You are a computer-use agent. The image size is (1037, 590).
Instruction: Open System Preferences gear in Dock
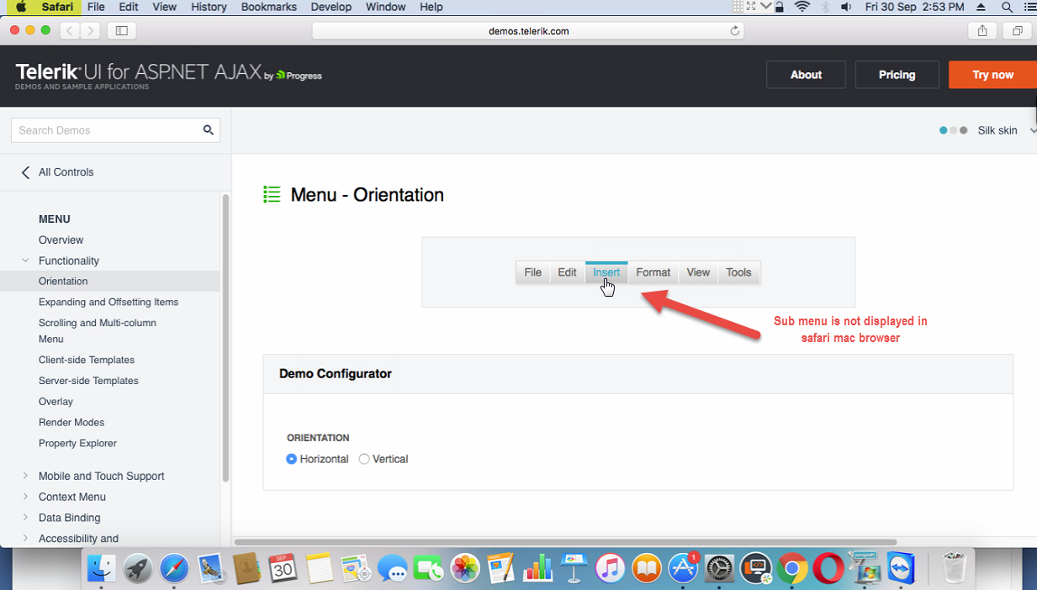tap(719, 568)
